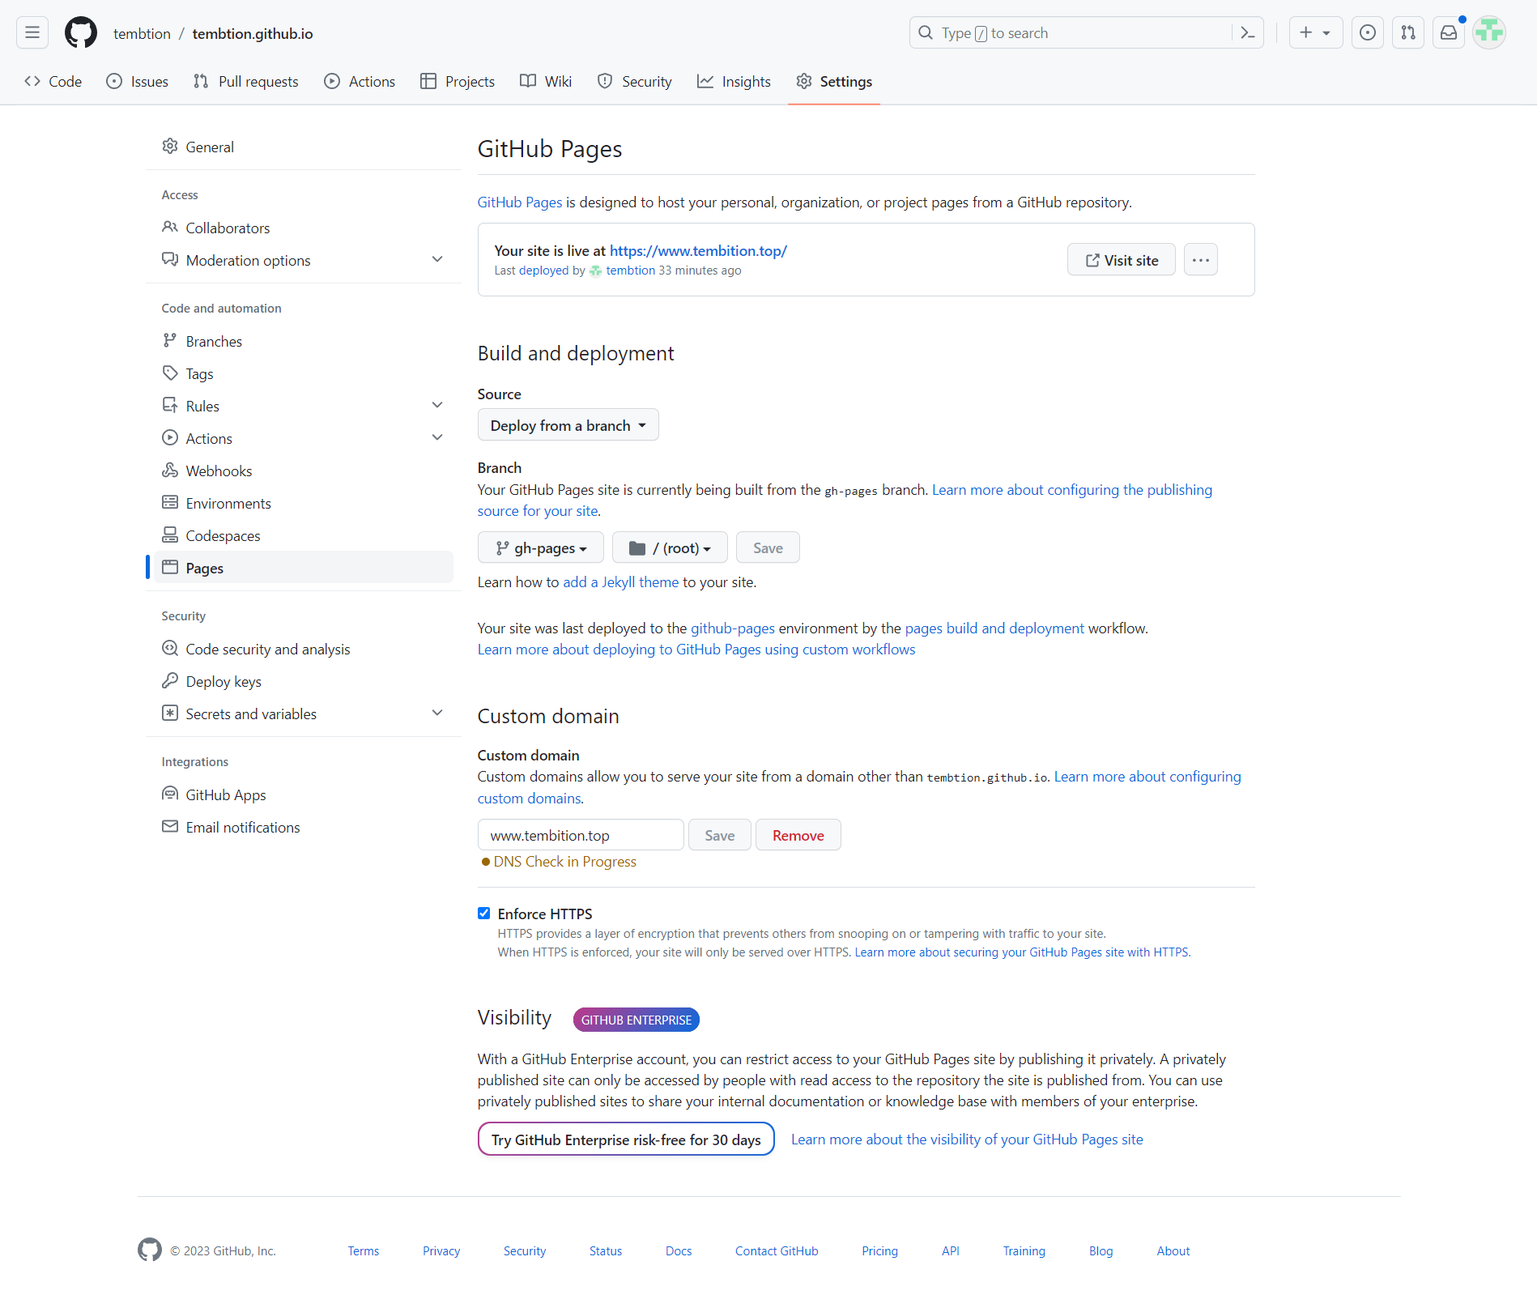This screenshot has width=1537, height=1312.
Task: Open the tembtion.github.io repository breadcrumb
Action: pyautogui.click(x=253, y=33)
